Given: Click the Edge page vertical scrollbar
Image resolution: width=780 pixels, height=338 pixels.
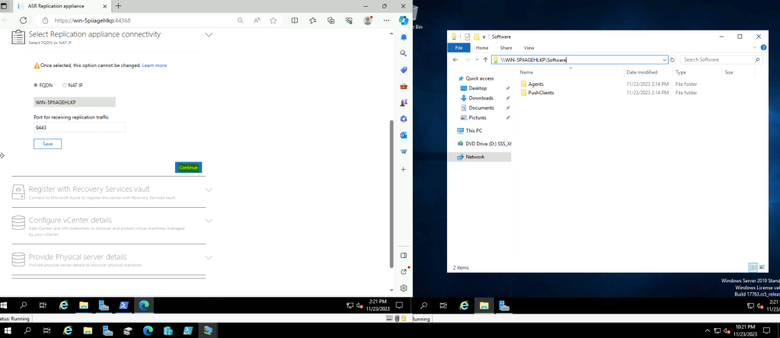Looking at the screenshot, I should 391,194.
